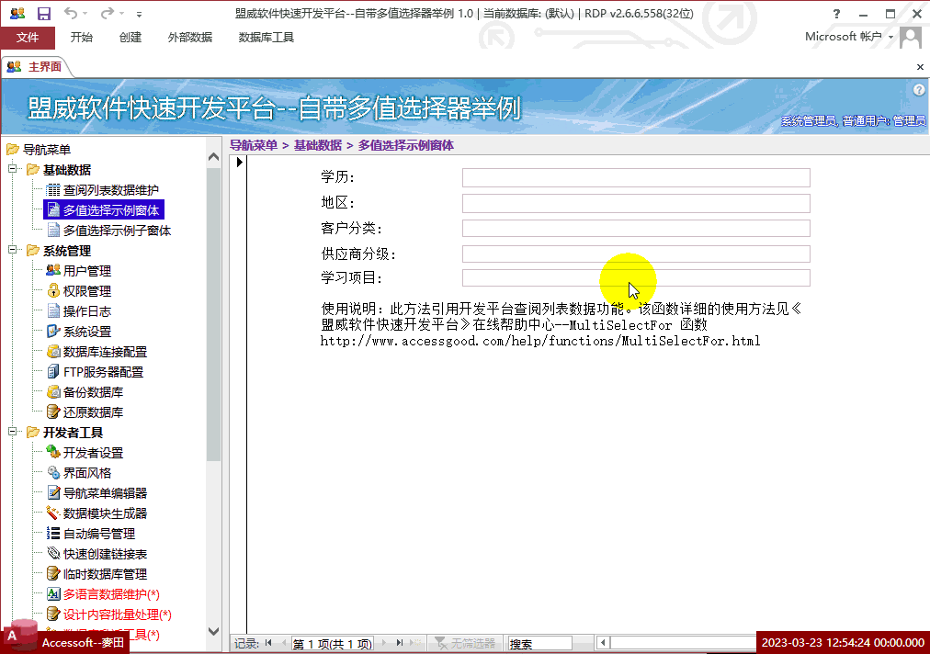Click the 系统设置 icon
Image resolution: width=930 pixels, height=654 pixels.
[x=53, y=331]
